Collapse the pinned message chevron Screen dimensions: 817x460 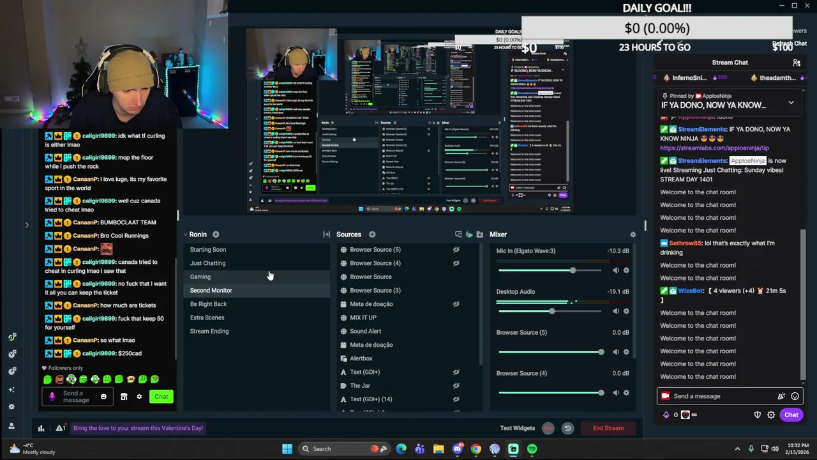pyautogui.click(x=791, y=103)
